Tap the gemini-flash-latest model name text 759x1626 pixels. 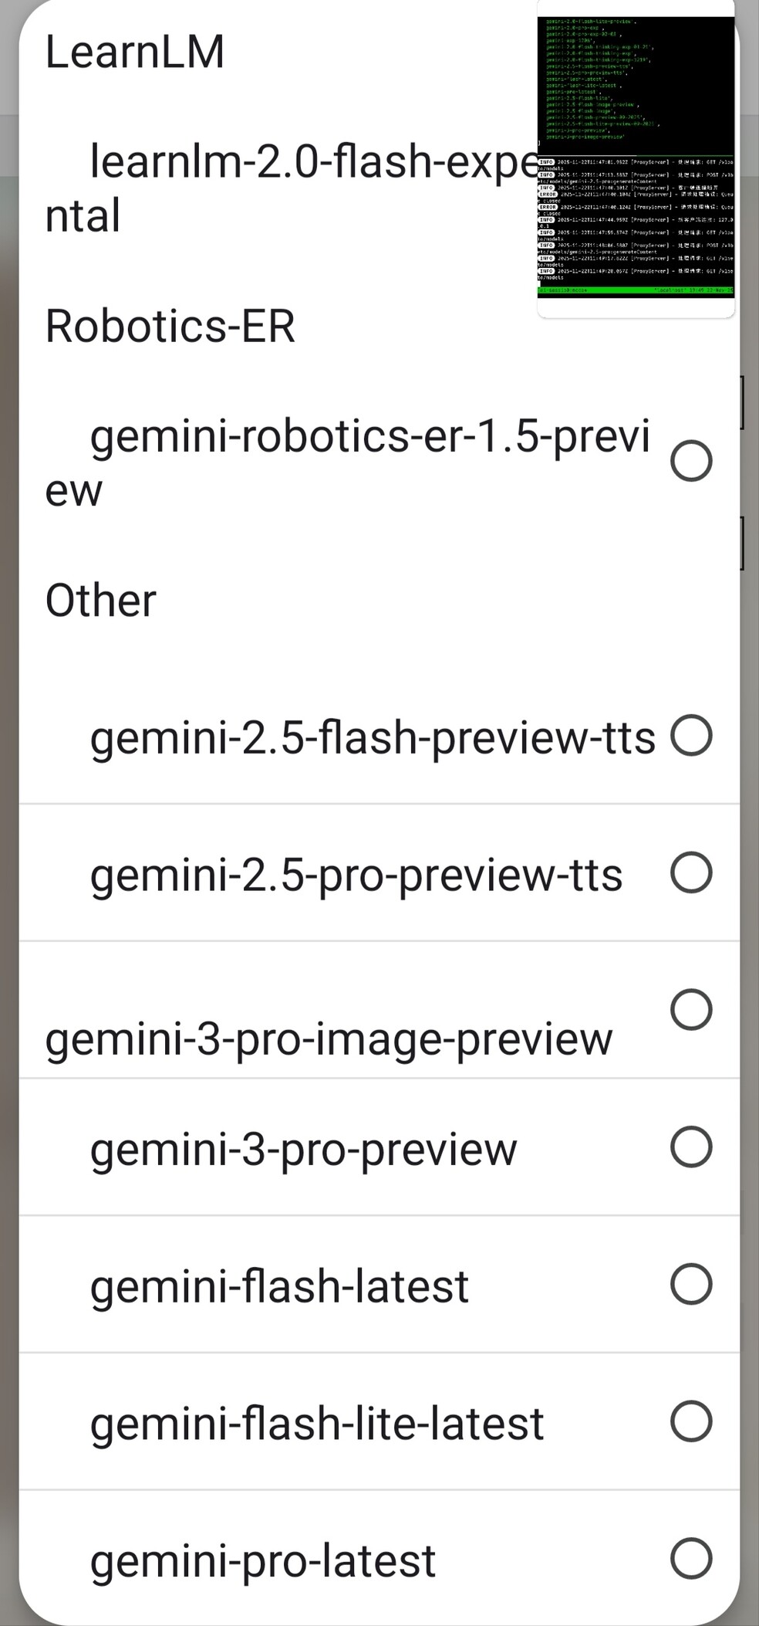click(x=279, y=1286)
